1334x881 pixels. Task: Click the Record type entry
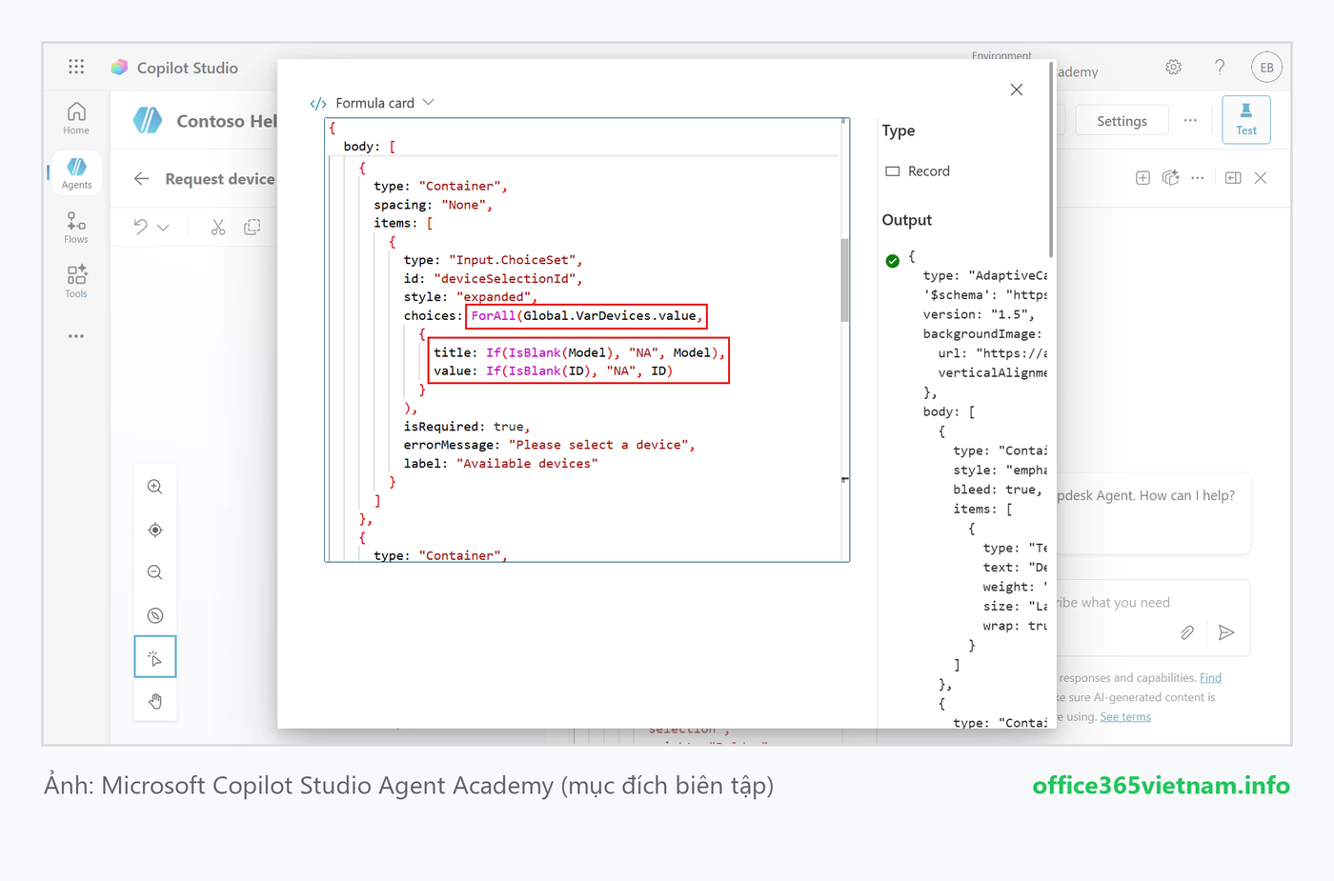(918, 171)
